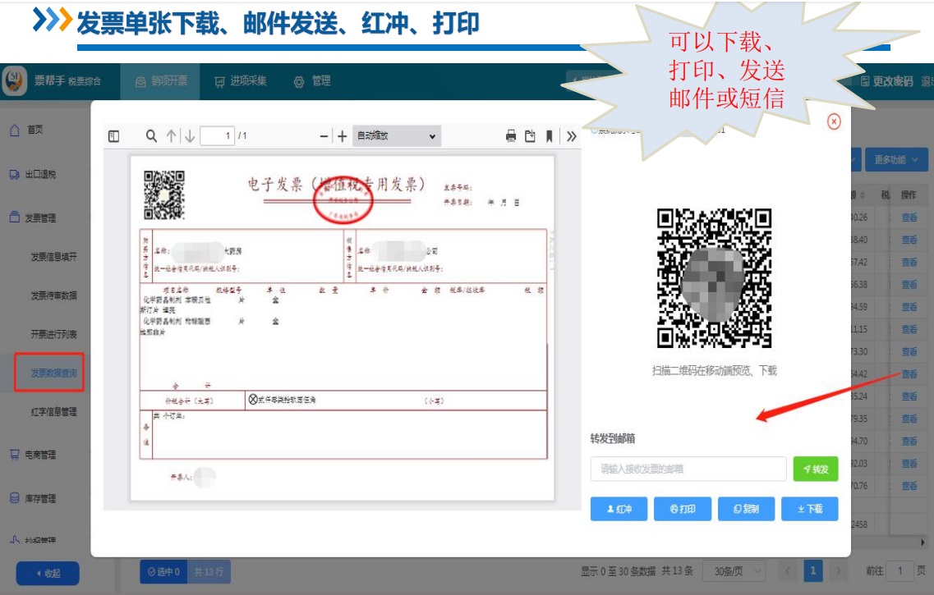Viewport: 934px width, 595px height.
Task: Click the 前往 page number field
Action: [900, 571]
